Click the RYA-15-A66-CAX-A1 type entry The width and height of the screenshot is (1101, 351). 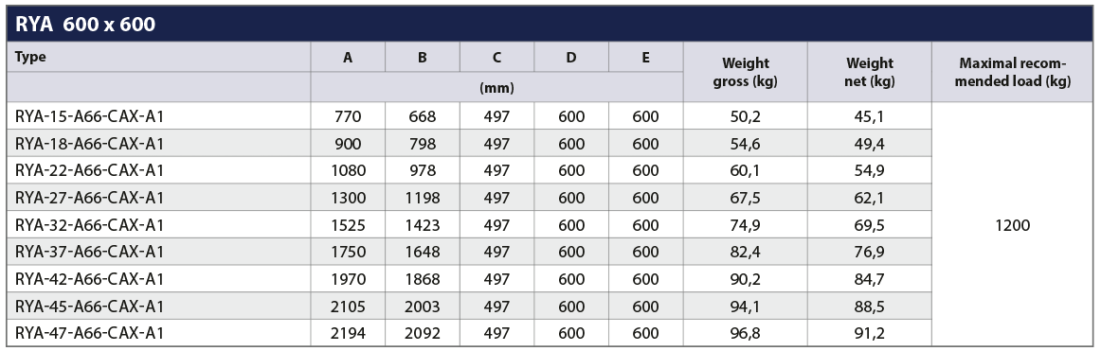coord(89,116)
